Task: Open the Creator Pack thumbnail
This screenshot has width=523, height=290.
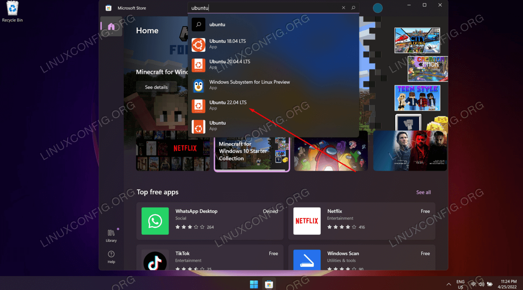Action: (428, 69)
